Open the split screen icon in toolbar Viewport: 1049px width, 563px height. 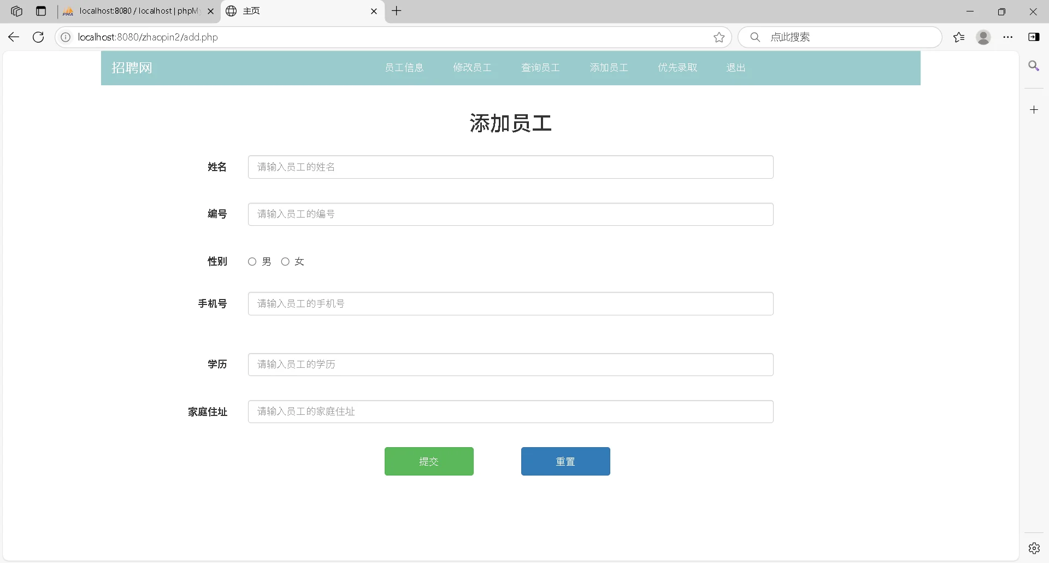[1034, 37]
